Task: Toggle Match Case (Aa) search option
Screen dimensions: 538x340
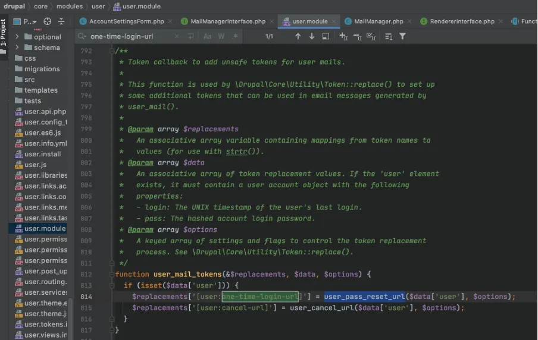Action: pos(207,36)
